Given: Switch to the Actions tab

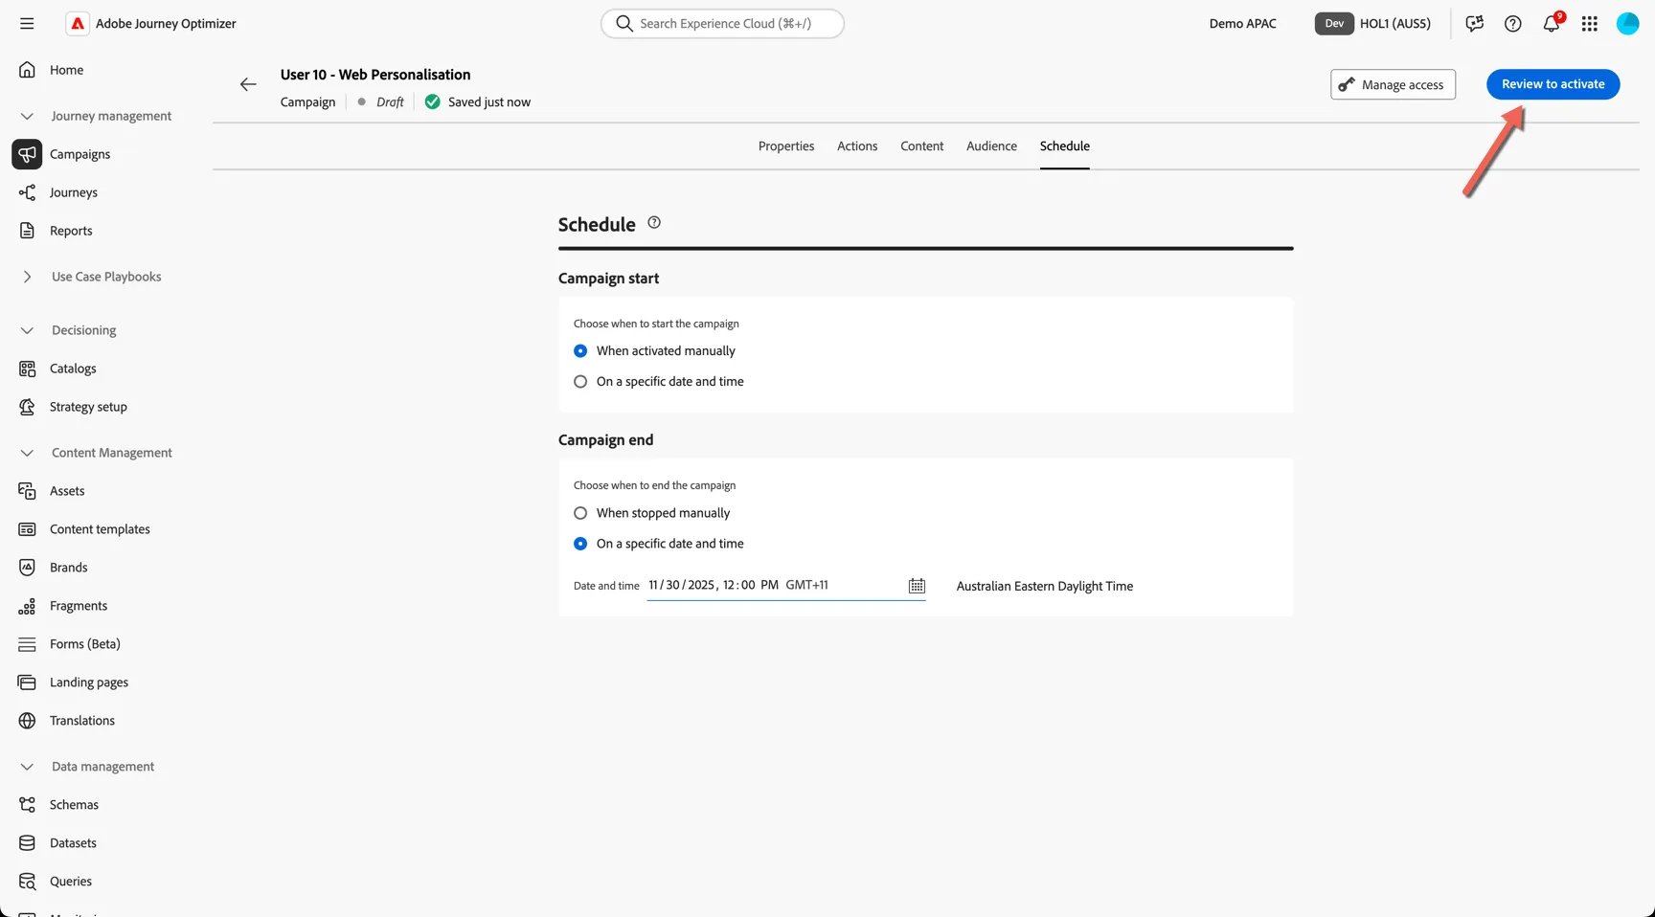Looking at the screenshot, I should (x=857, y=146).
